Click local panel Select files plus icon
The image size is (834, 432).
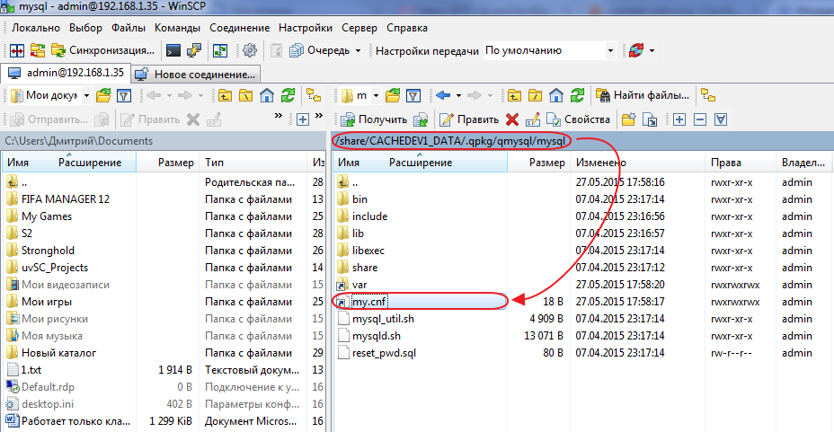(x=303, y=119)
